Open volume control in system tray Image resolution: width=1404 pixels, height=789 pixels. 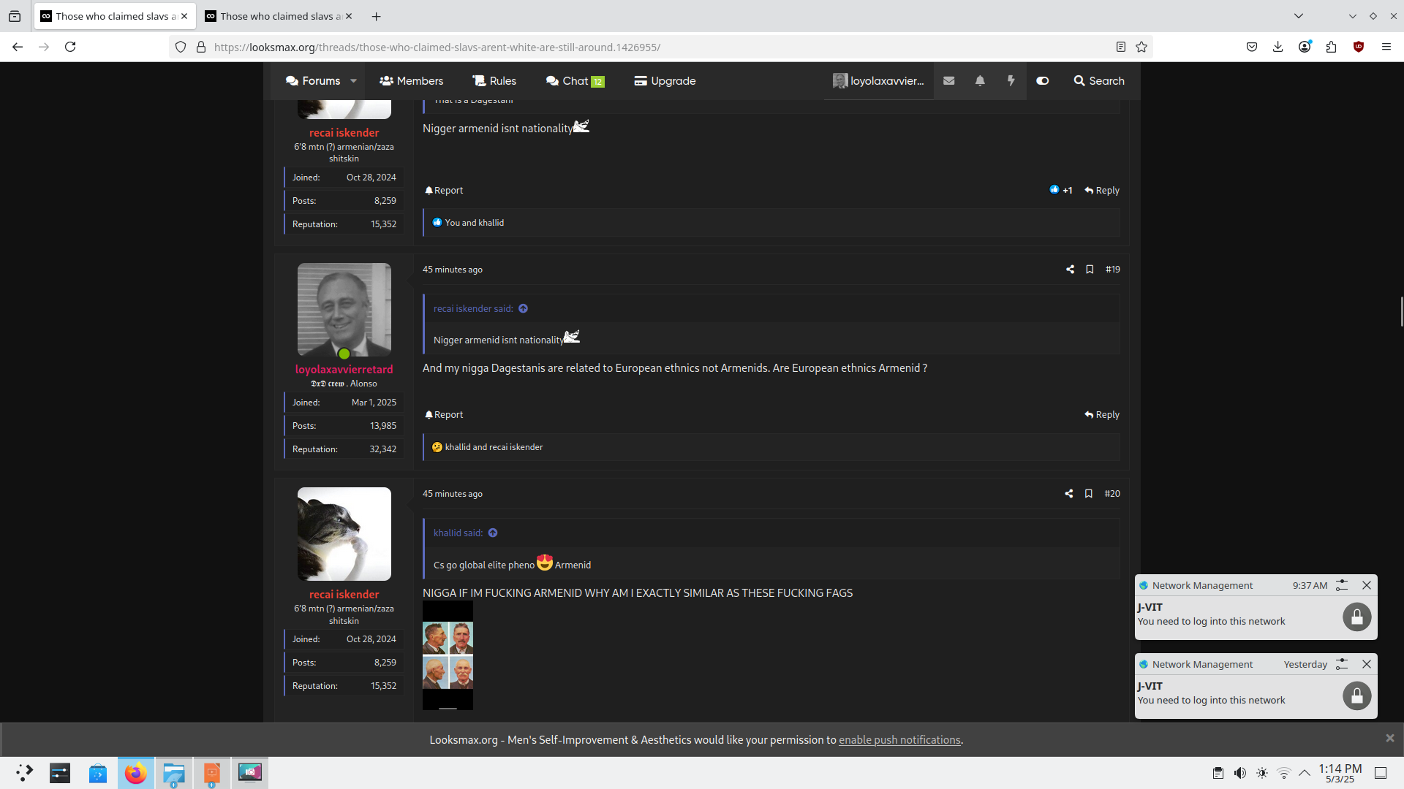click(1240, 773)
